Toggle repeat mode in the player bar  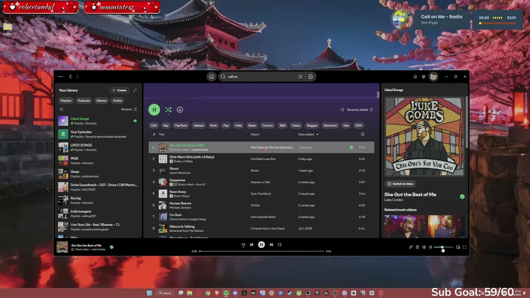(x=279, y=245)
